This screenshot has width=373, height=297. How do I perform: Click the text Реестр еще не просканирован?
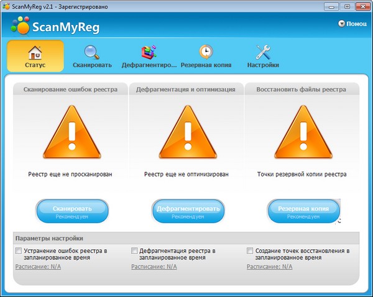pos(70,175)
